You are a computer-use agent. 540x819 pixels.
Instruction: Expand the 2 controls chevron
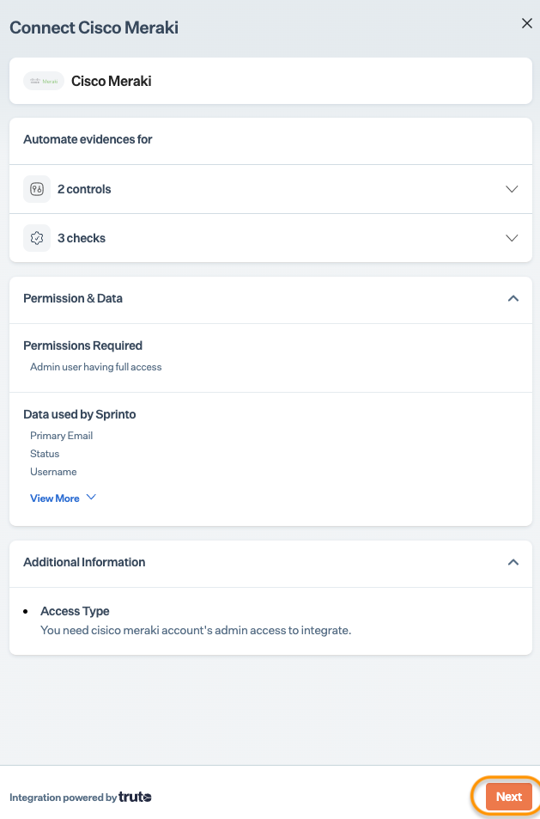pos(513,189)
